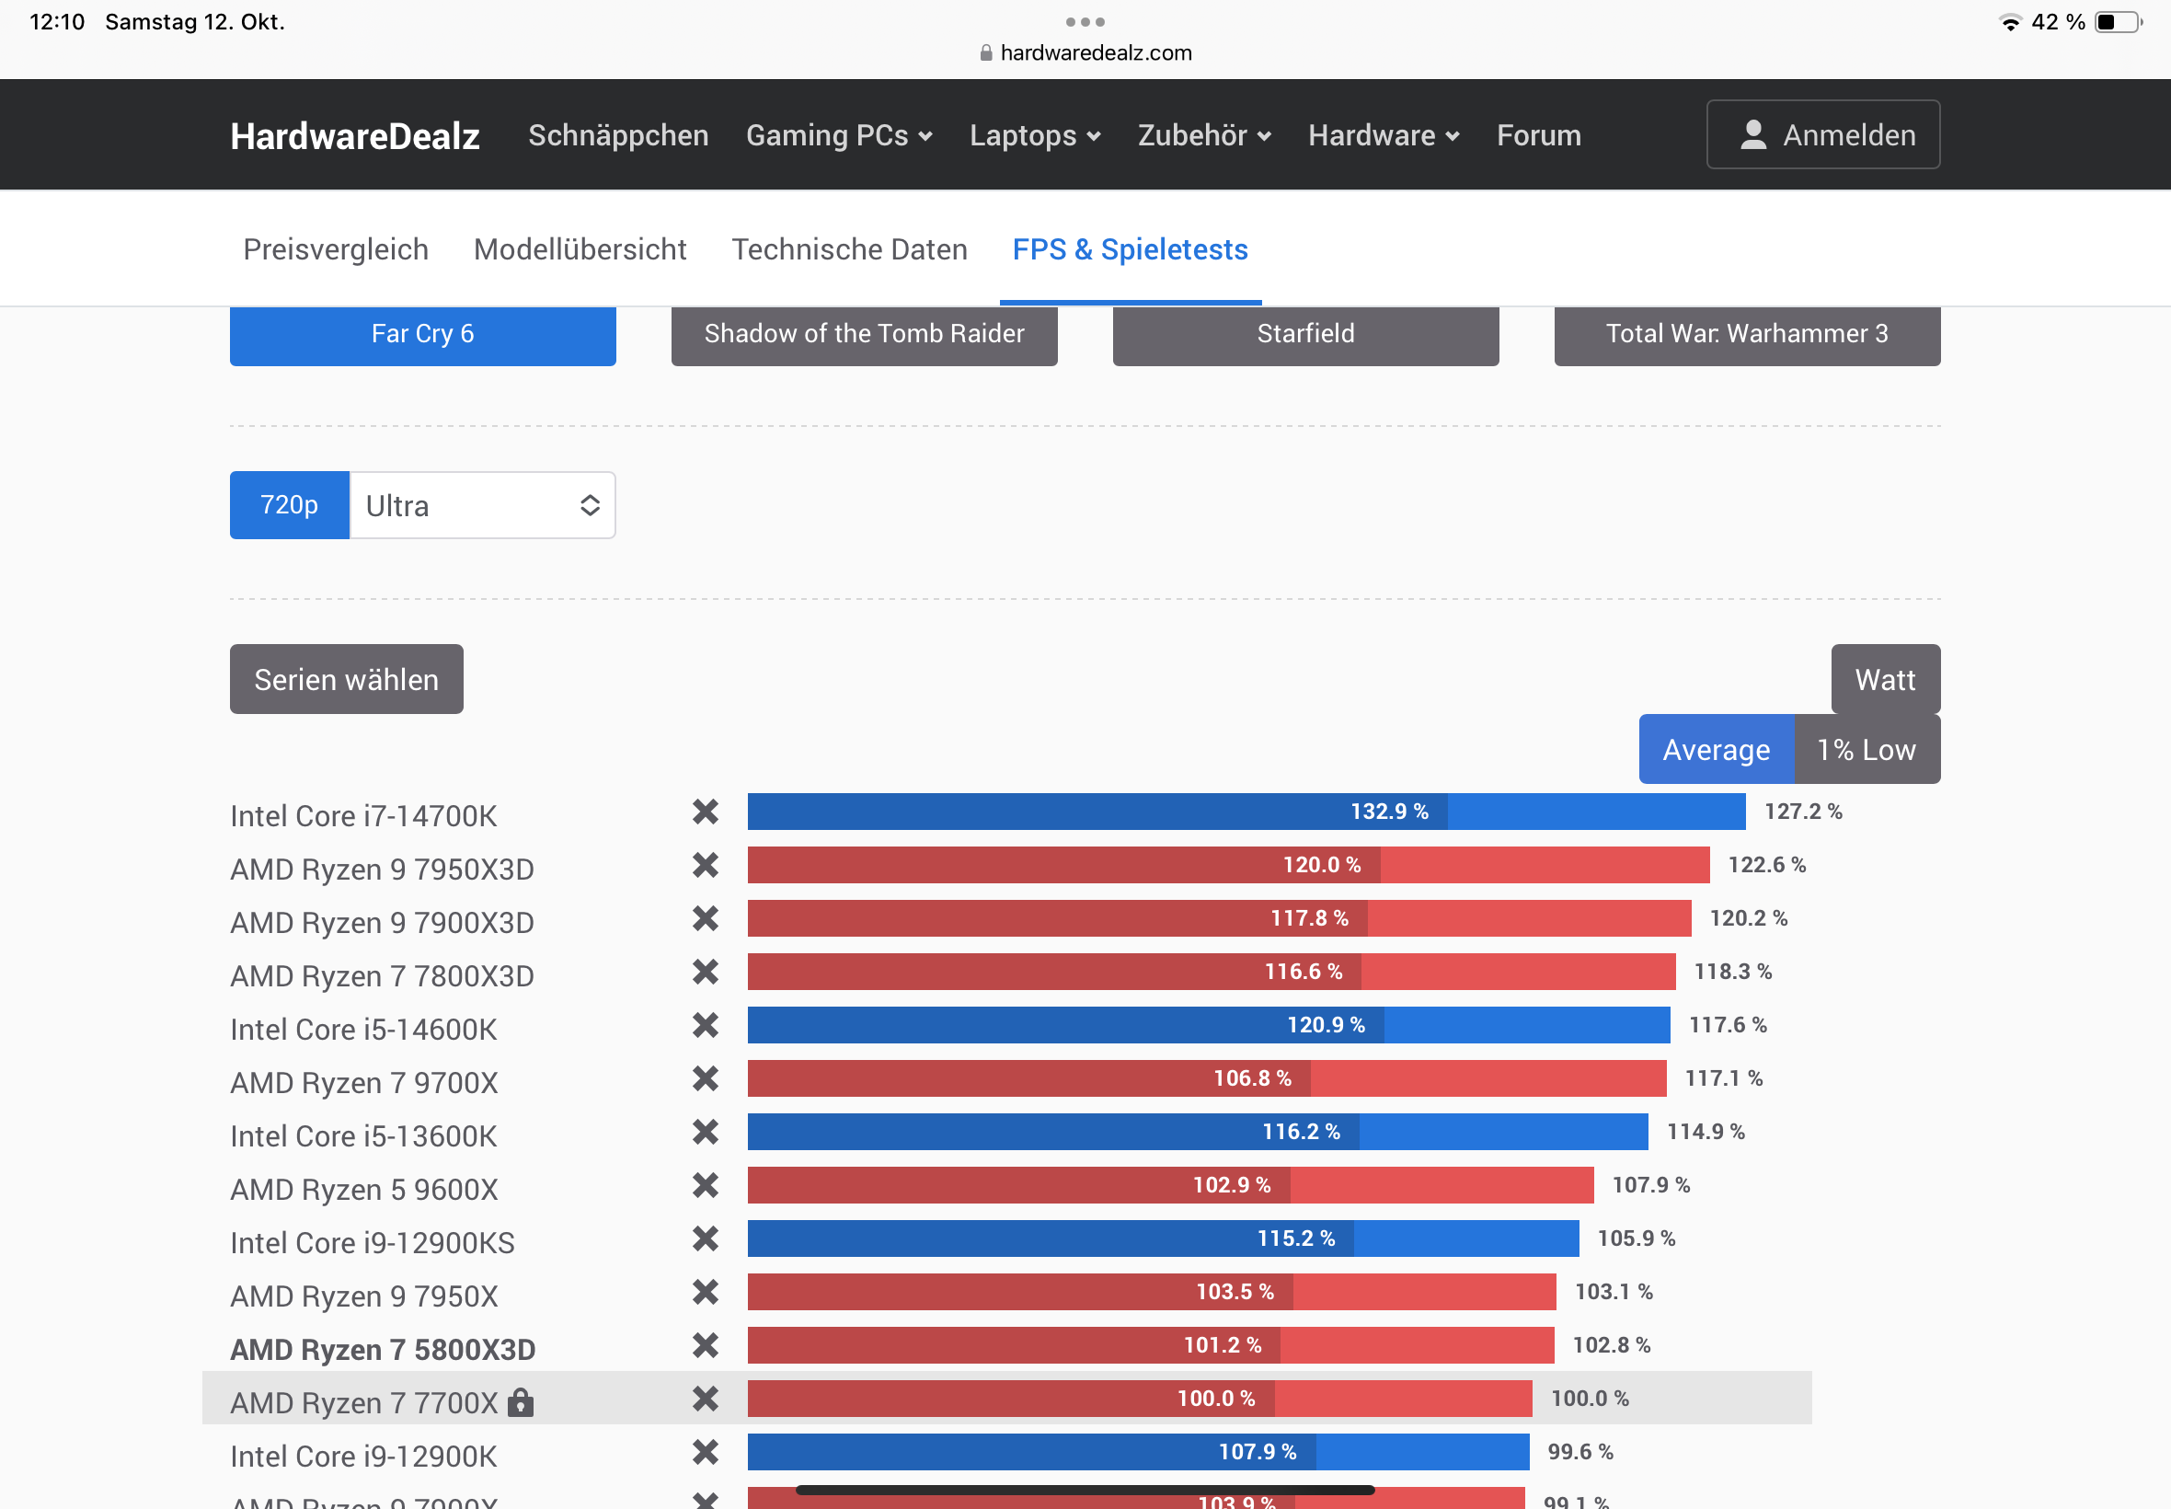Click X icon next to AMD Ryzen 7 9700X
Image resolution: width=2171 pixels, height=1509 pixels.
click(705, 1077)
